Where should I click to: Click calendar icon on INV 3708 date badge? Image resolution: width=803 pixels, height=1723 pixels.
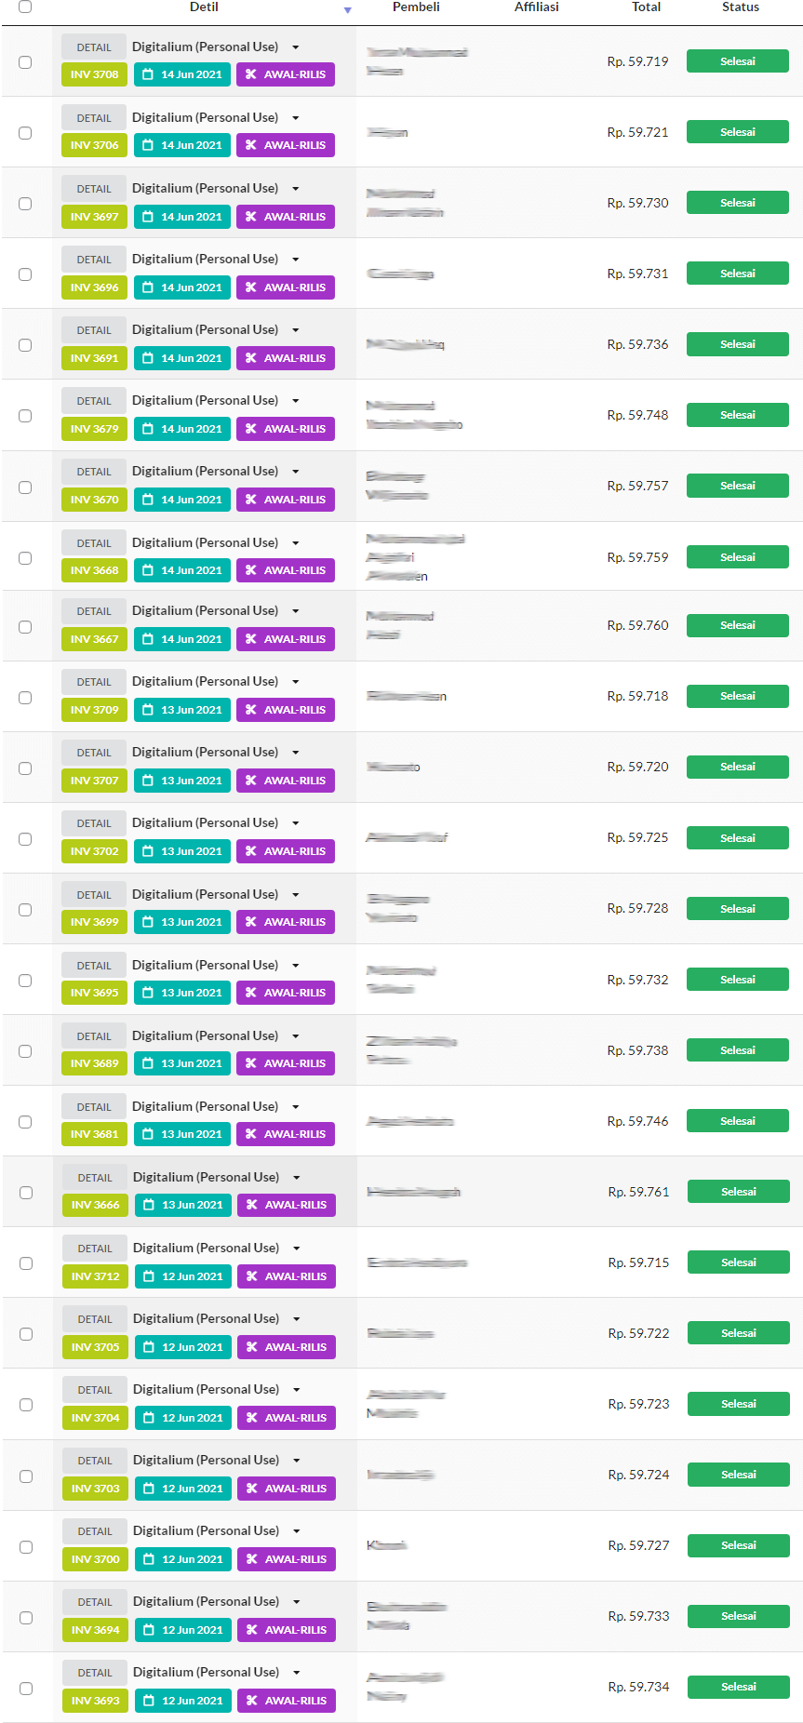[148, 74]
